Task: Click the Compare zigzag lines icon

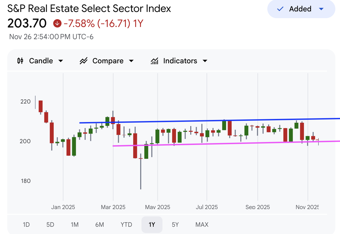Action: (84, 61)
